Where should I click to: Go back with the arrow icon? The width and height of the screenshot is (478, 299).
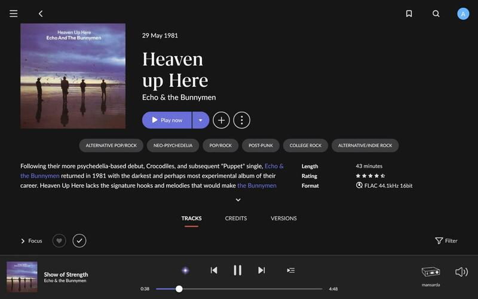tap(41, 13)
